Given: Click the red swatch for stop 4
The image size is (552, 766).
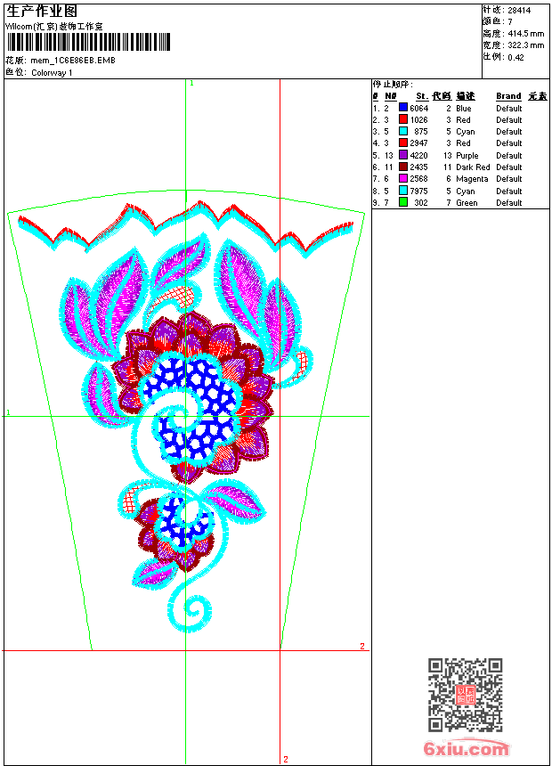Looking at the screenshot, I should (x=403, y=143).
